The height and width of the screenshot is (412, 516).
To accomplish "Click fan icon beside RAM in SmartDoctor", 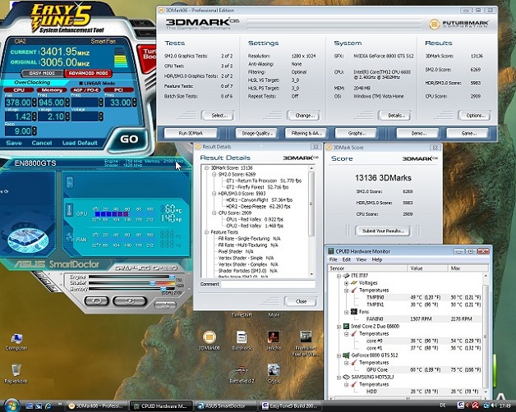I will click(x=70, y=237).
